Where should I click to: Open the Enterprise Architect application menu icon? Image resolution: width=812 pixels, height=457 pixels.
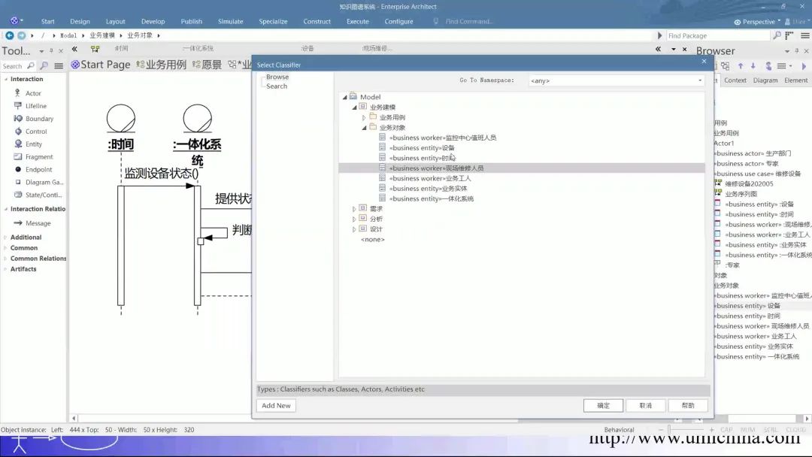[x=14, y=21]
